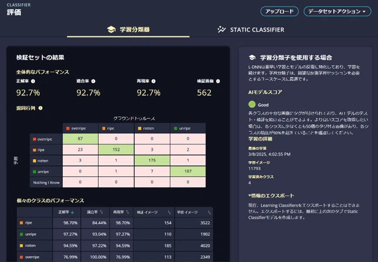The height and width of the screenshot is (262, 378).
Task: Click the info icon next to 正解率
Action: 33,81
